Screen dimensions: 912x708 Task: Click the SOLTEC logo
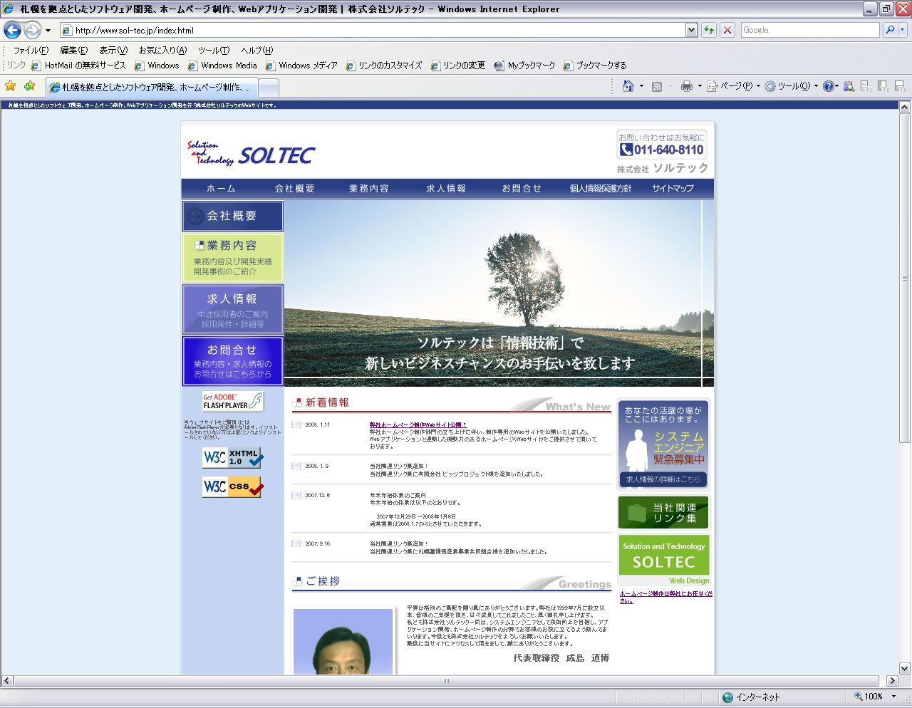pyautogui.click(x=251, y=155)
